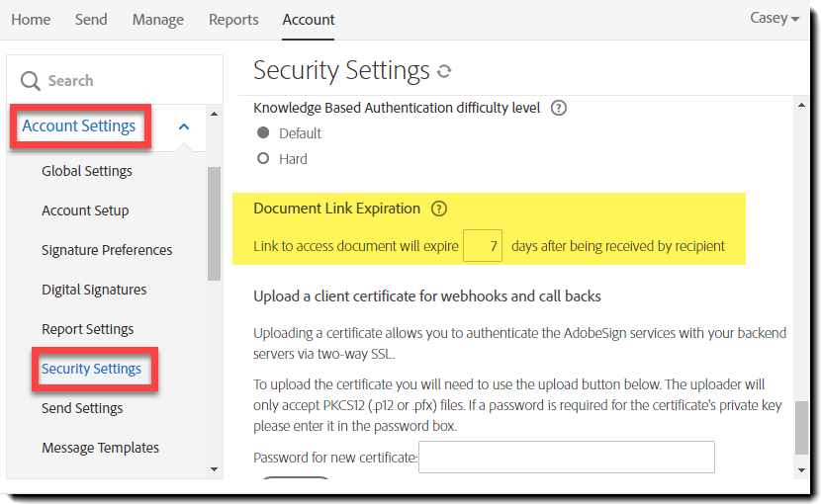
Task: Collapse the Account Settings section chevron
Action: (x=184, y=126)
